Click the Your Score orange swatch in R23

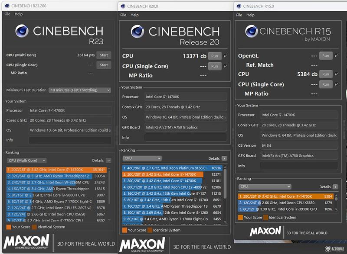[x=9, y=227]
